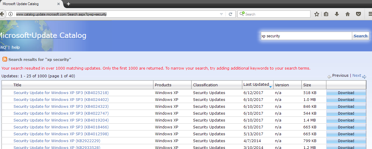Click the catalog search field containing xp security
This screenshot has height=149, width=372.
306,36
